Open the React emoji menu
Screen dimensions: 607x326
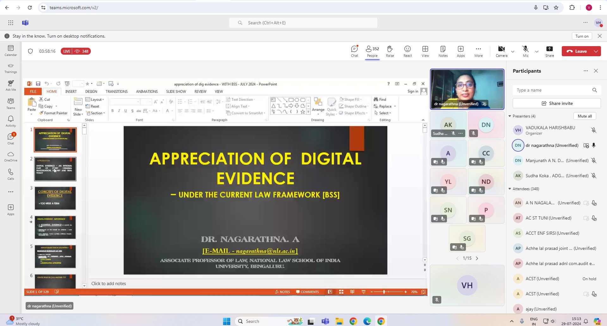407,51
